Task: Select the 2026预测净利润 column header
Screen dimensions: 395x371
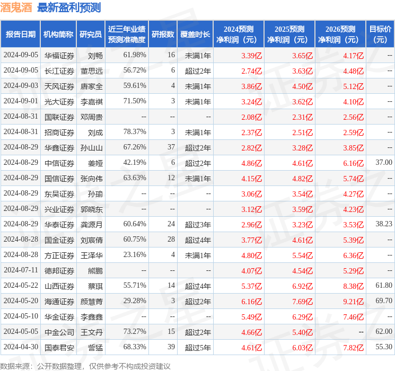Action: 340,34
